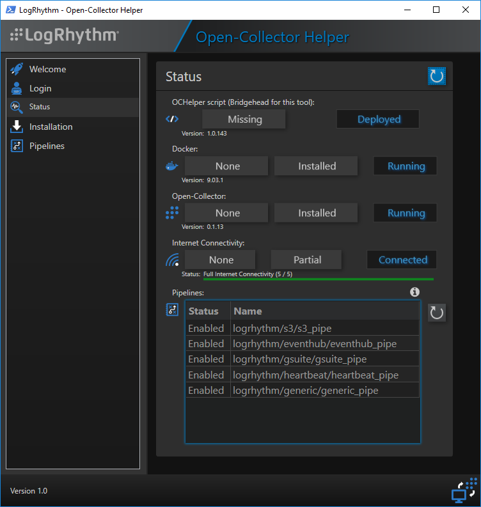This screenshot has width=481, height=507.
Task: Click the Login user icon
Action: [x=17, y=88]
